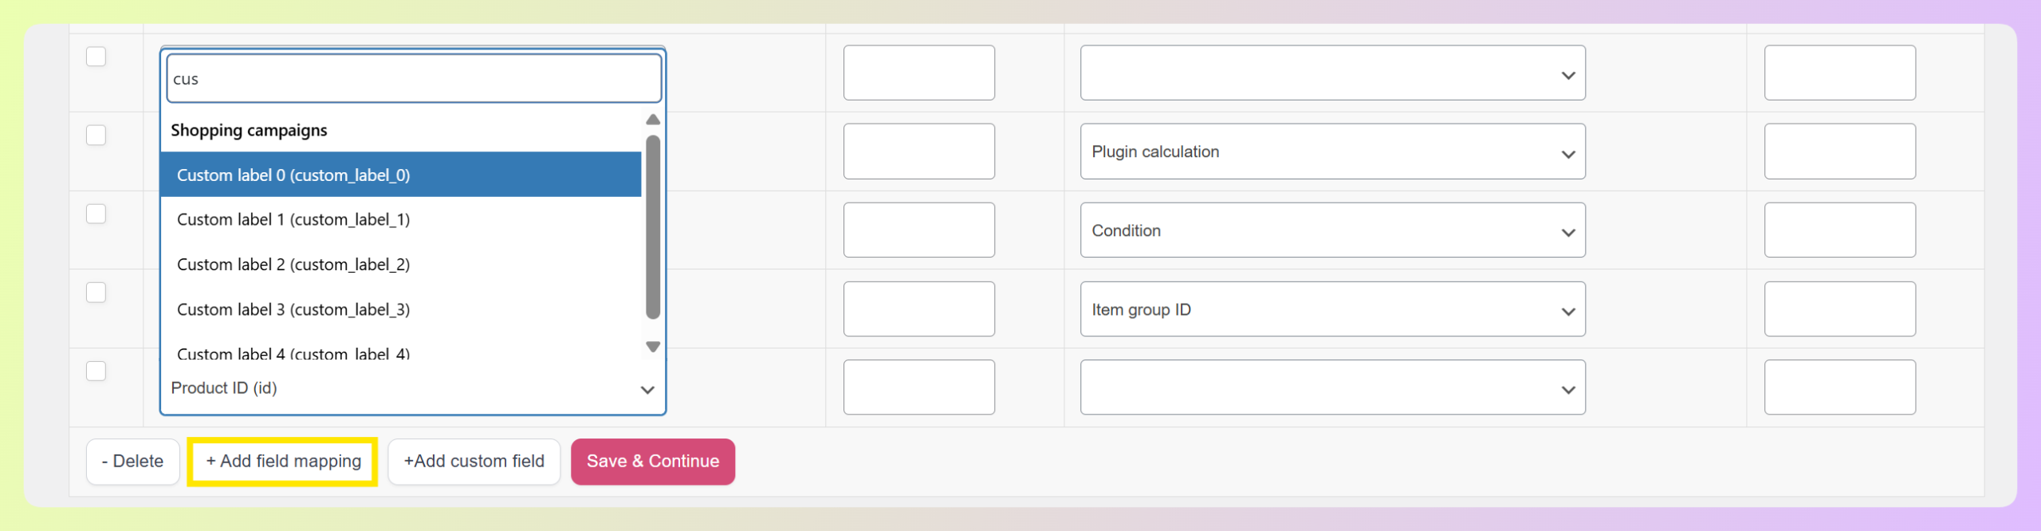Open the Item group ID dropdown
Image resolution: width=2041 pixels, height=531 pixels.
point(1331,309)
